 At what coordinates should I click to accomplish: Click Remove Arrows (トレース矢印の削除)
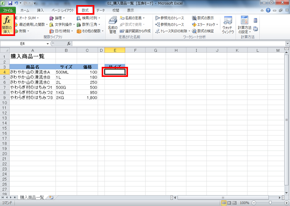[171, 31]
